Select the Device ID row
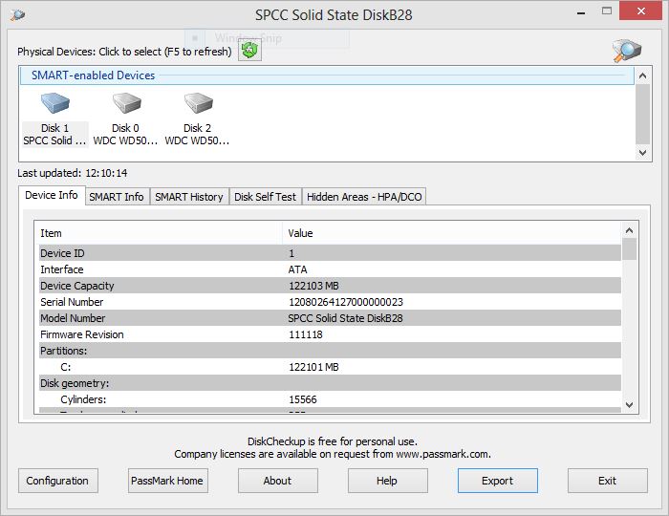Screen dimensions: 669x516 click(x=330, y=253)
